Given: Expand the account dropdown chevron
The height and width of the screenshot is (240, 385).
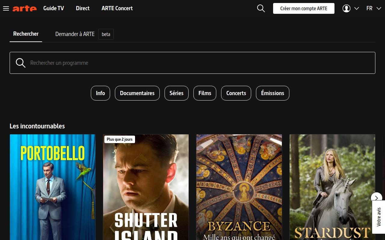Looking at the screenshot, I should pos(357,8).
